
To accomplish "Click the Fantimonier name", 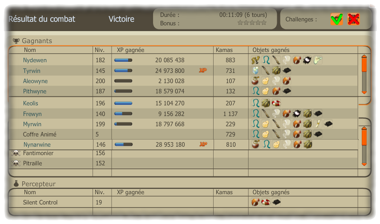I will pos(38,153).
